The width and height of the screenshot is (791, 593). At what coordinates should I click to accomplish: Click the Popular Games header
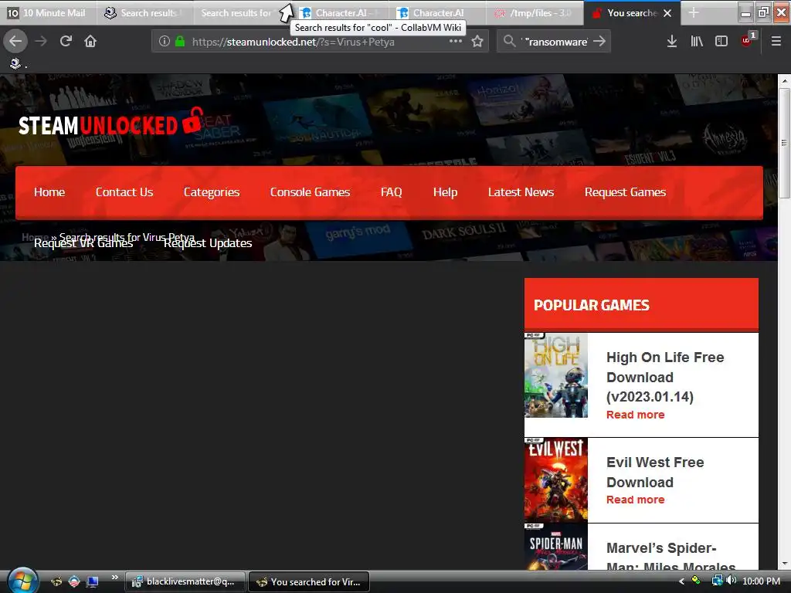[641, 304]
